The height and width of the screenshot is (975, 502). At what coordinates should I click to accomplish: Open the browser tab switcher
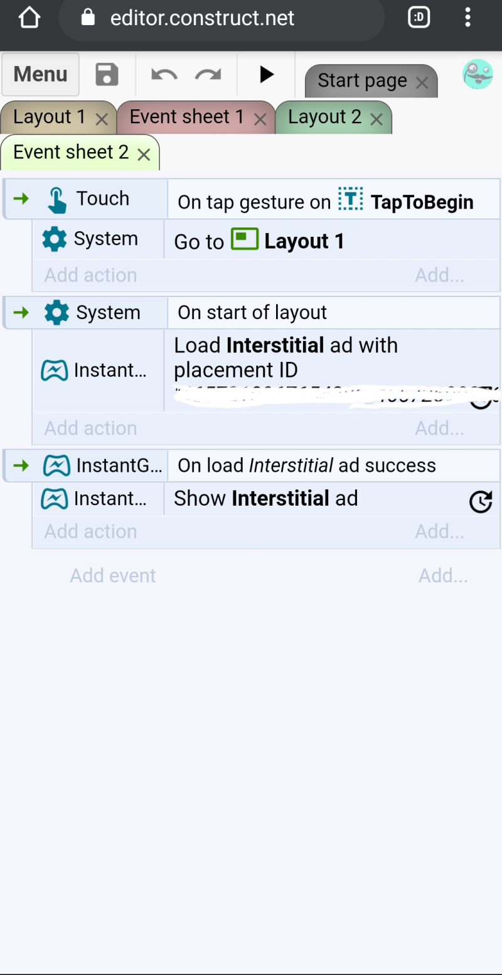click(x=419, y=18)
